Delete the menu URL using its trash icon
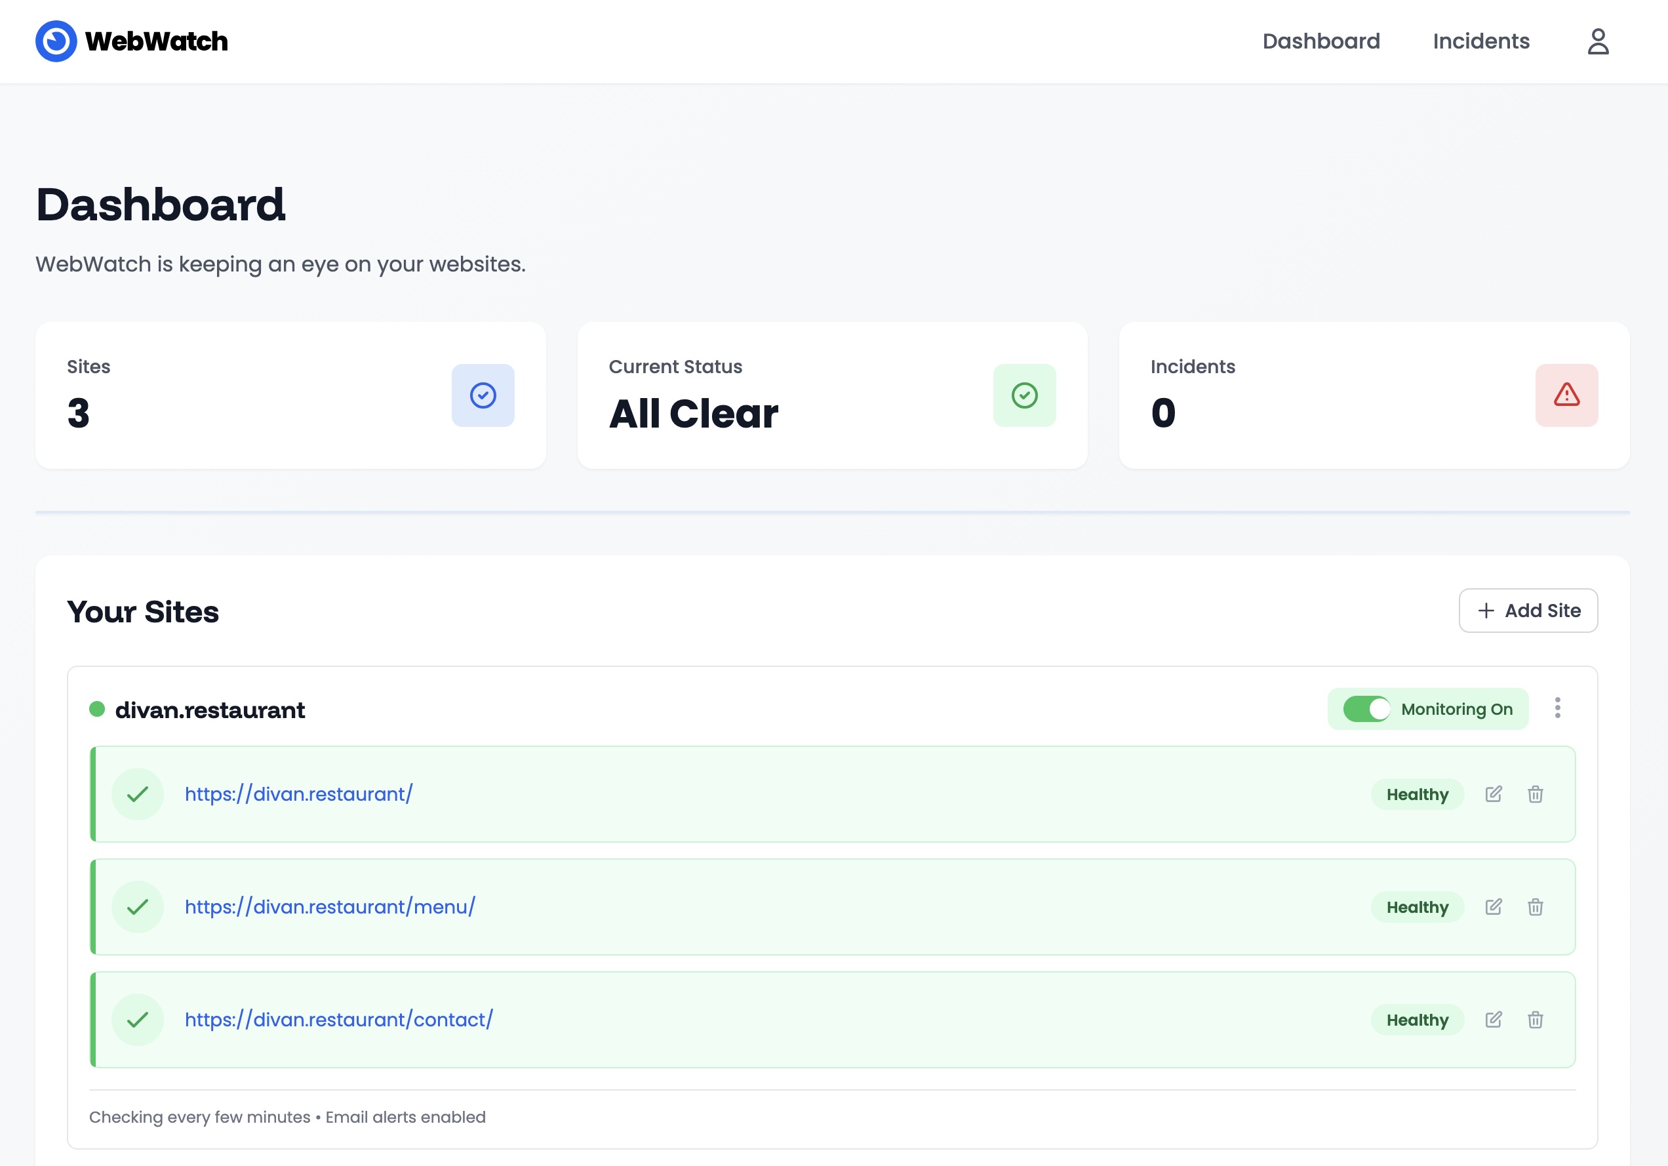1668x1166 pixels. point(1536,907)
